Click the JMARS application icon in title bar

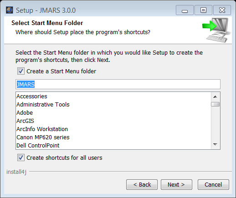[10, 10]
